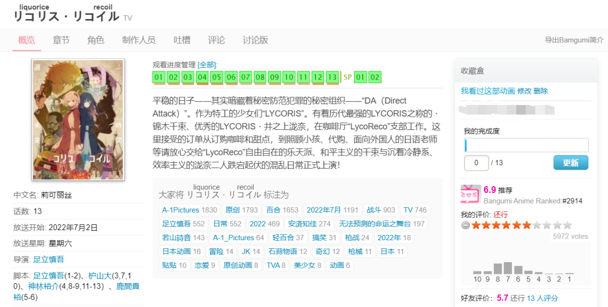
Task: Click the 枪战 24 tag
Action: coord(357,238)
